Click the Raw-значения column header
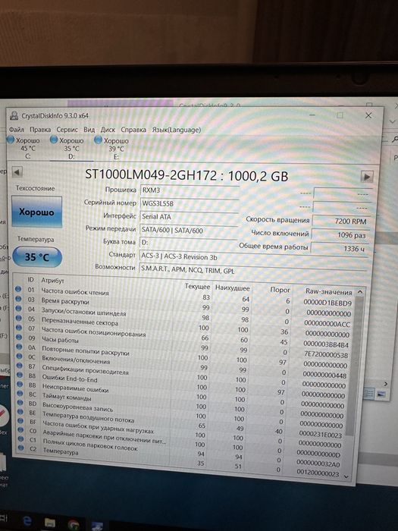398x531 pixels. point(328,291)
